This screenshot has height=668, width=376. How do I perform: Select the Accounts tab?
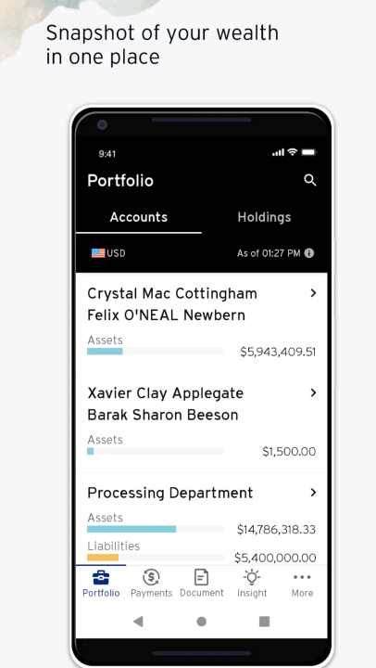coord(139,217)
